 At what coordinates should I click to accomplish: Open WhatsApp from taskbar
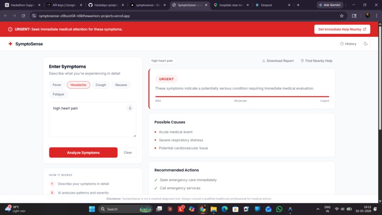click(279, 209)
